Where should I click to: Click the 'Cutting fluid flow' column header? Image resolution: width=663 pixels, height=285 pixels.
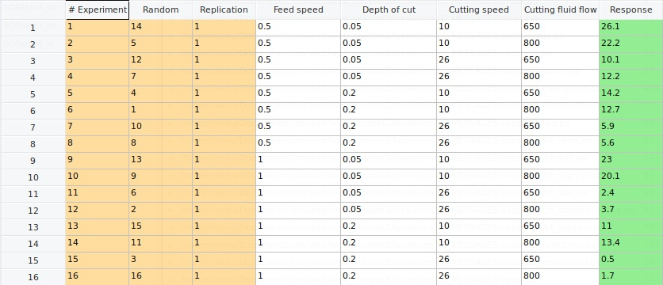pos(560,9)
